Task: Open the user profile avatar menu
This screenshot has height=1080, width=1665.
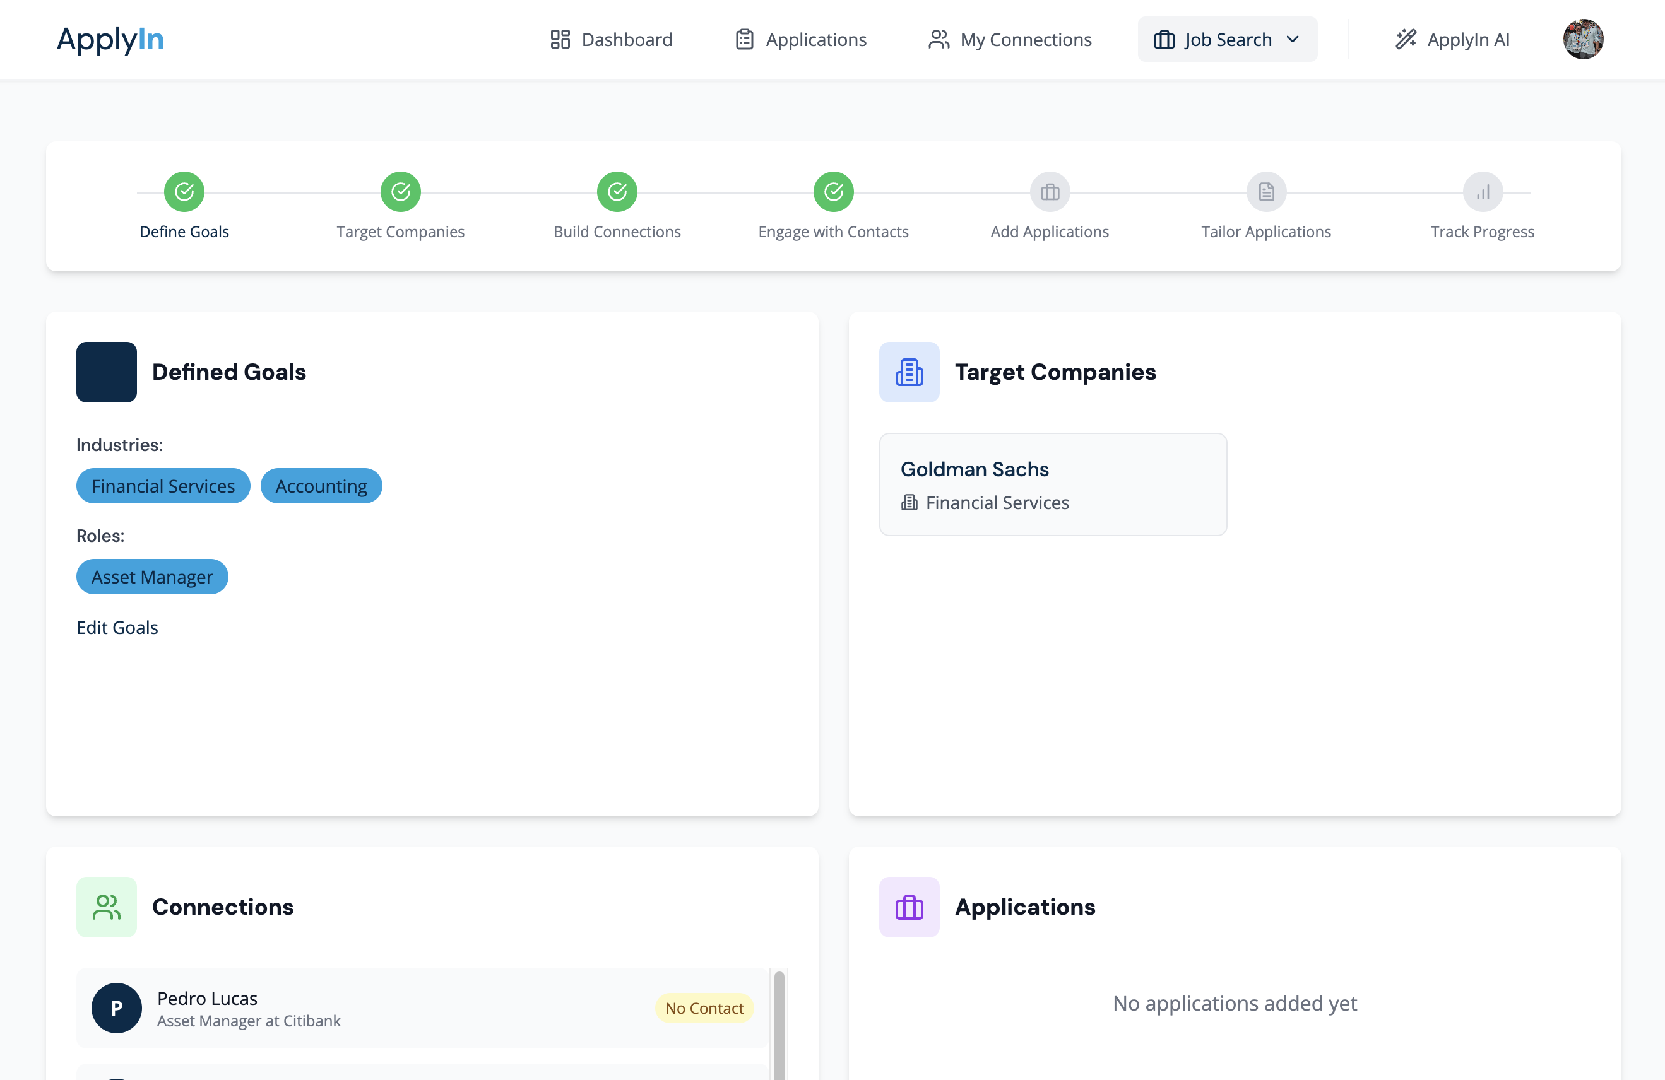Action: click(1582, 40)
